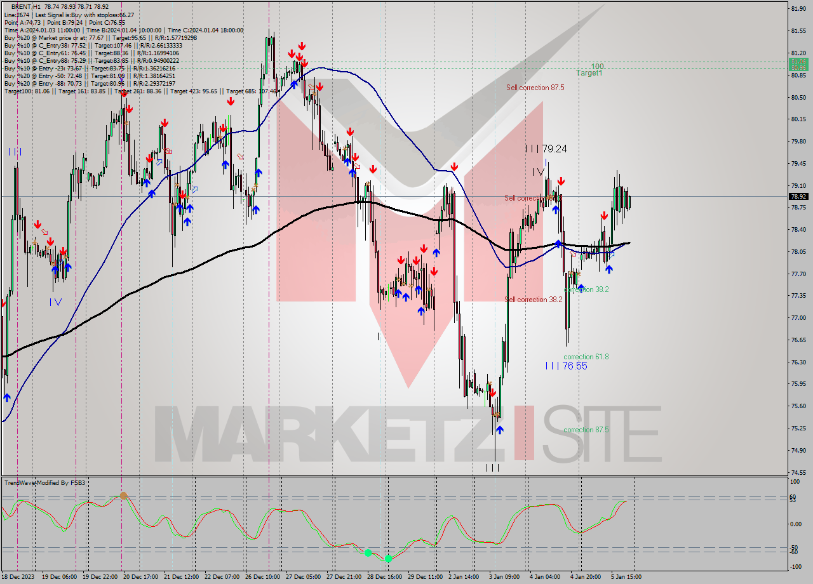Viewport: 813px width, 584px height.
Task: Click the 3 Jan 09:00 time label
Action: click(504, 577)
